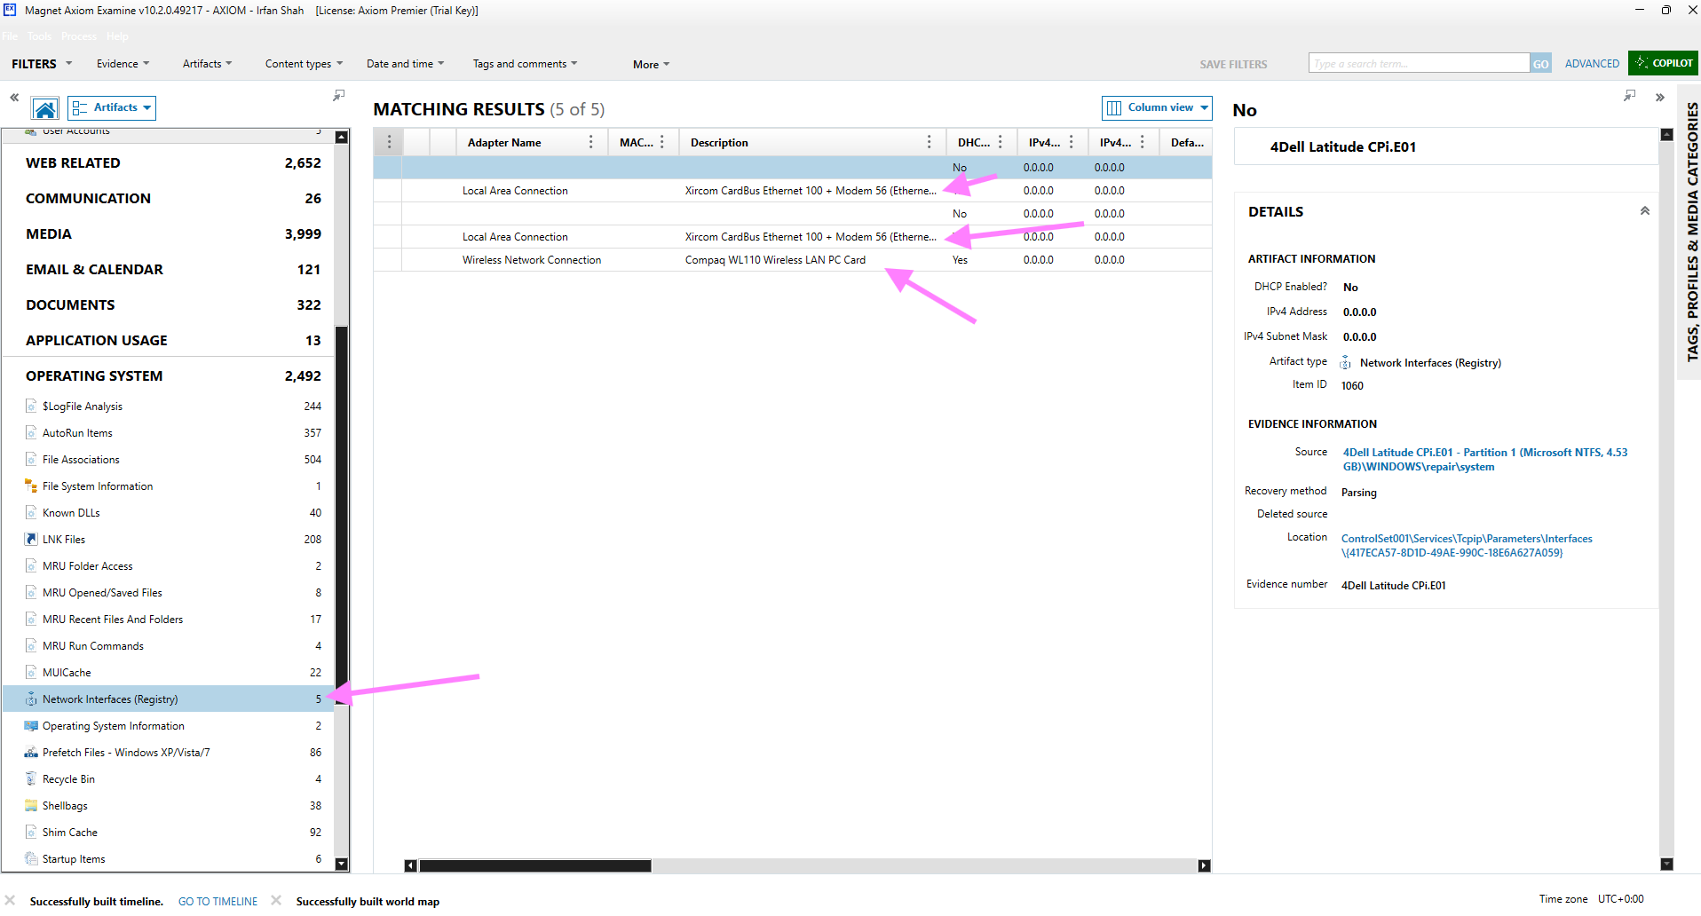This screenshot has height=916, width=1701.
Task: Open the Artifacts filter dropdown
Action: (207, 64)
